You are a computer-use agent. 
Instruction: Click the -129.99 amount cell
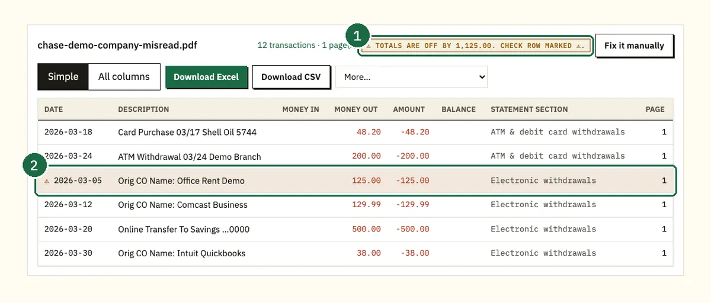click(x=412, y=205)
